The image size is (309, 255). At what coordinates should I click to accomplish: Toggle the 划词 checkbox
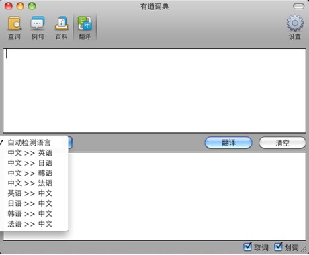[x=278, y=247]
